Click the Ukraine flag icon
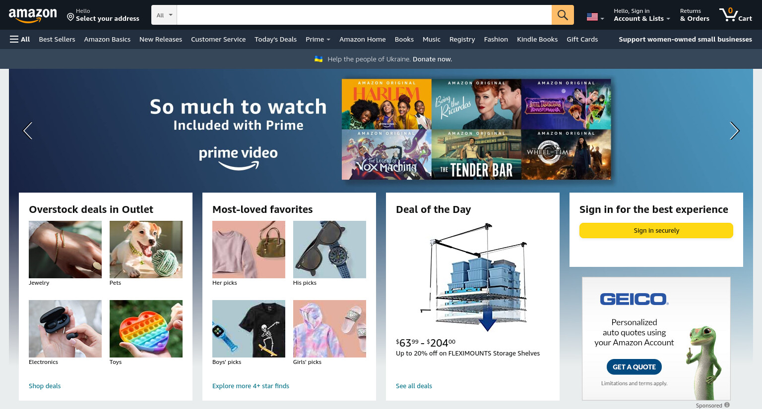This screenshot has height=409, width=762. pyautogui.click(x=318, y=59)
